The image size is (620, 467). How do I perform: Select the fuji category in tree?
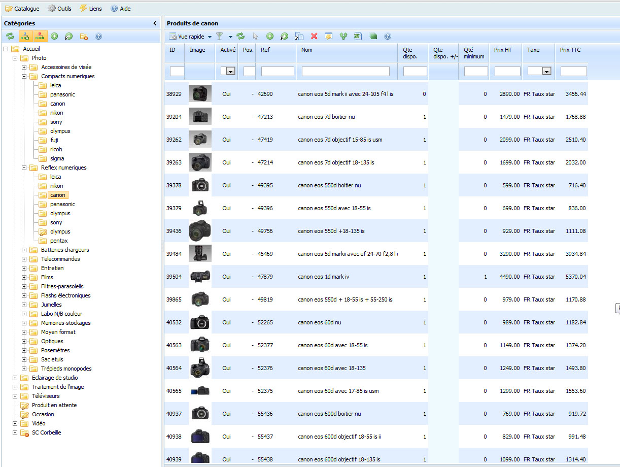pyautogui.click(x=55, y=140)
